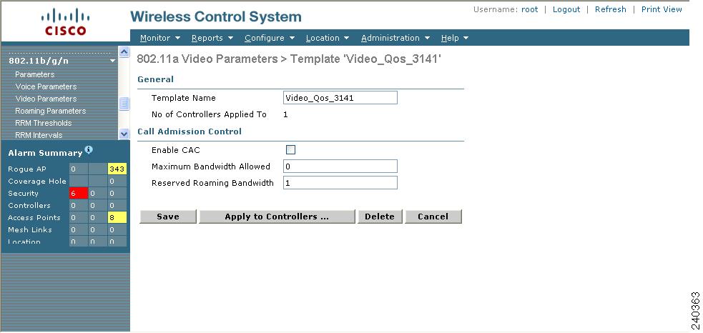Click the Delete button

(380, 217)
